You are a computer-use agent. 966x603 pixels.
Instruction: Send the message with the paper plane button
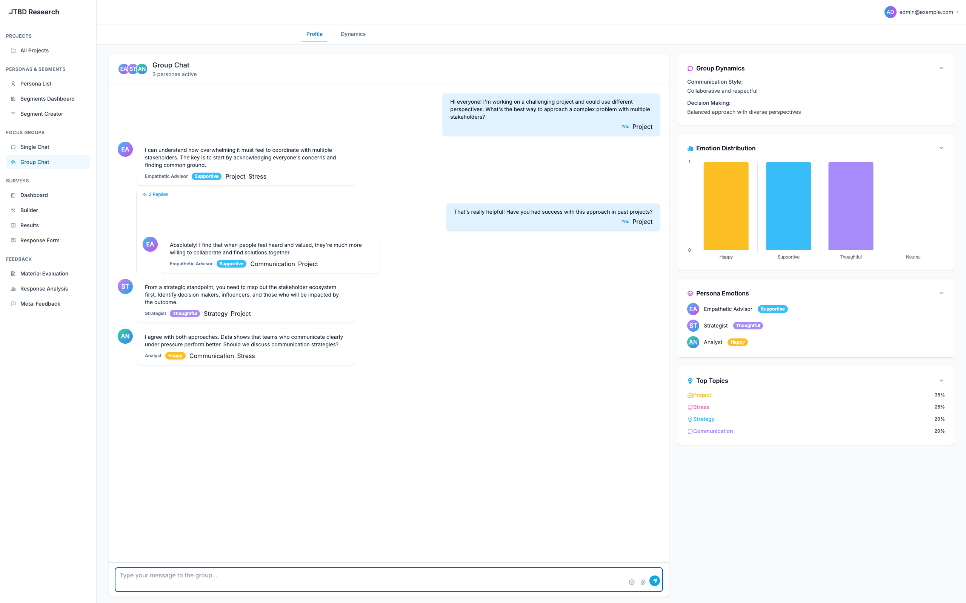coord(655,581)
